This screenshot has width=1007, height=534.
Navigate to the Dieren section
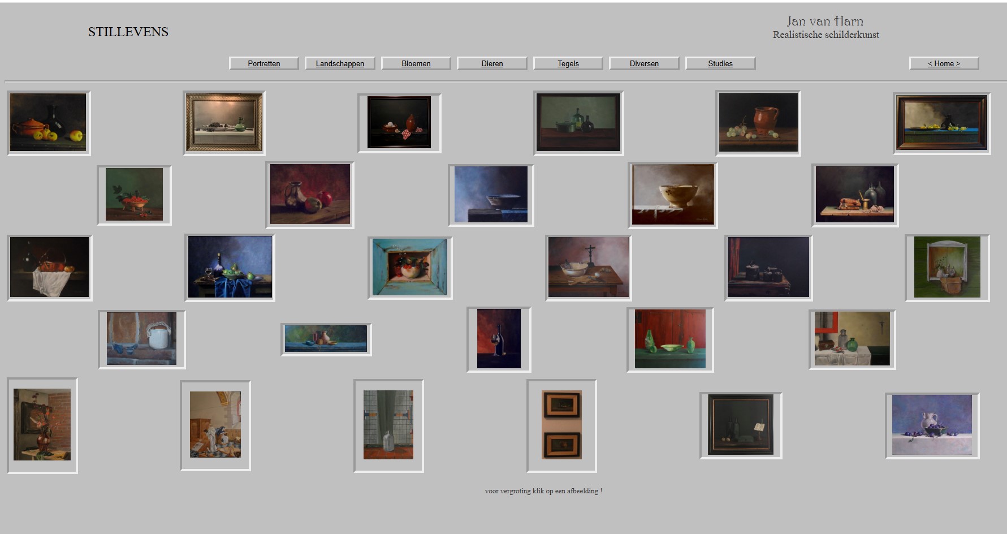(492, 63)
